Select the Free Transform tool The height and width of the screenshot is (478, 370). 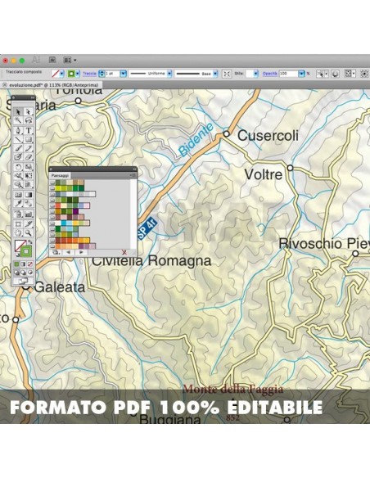(x=29, y=176)
